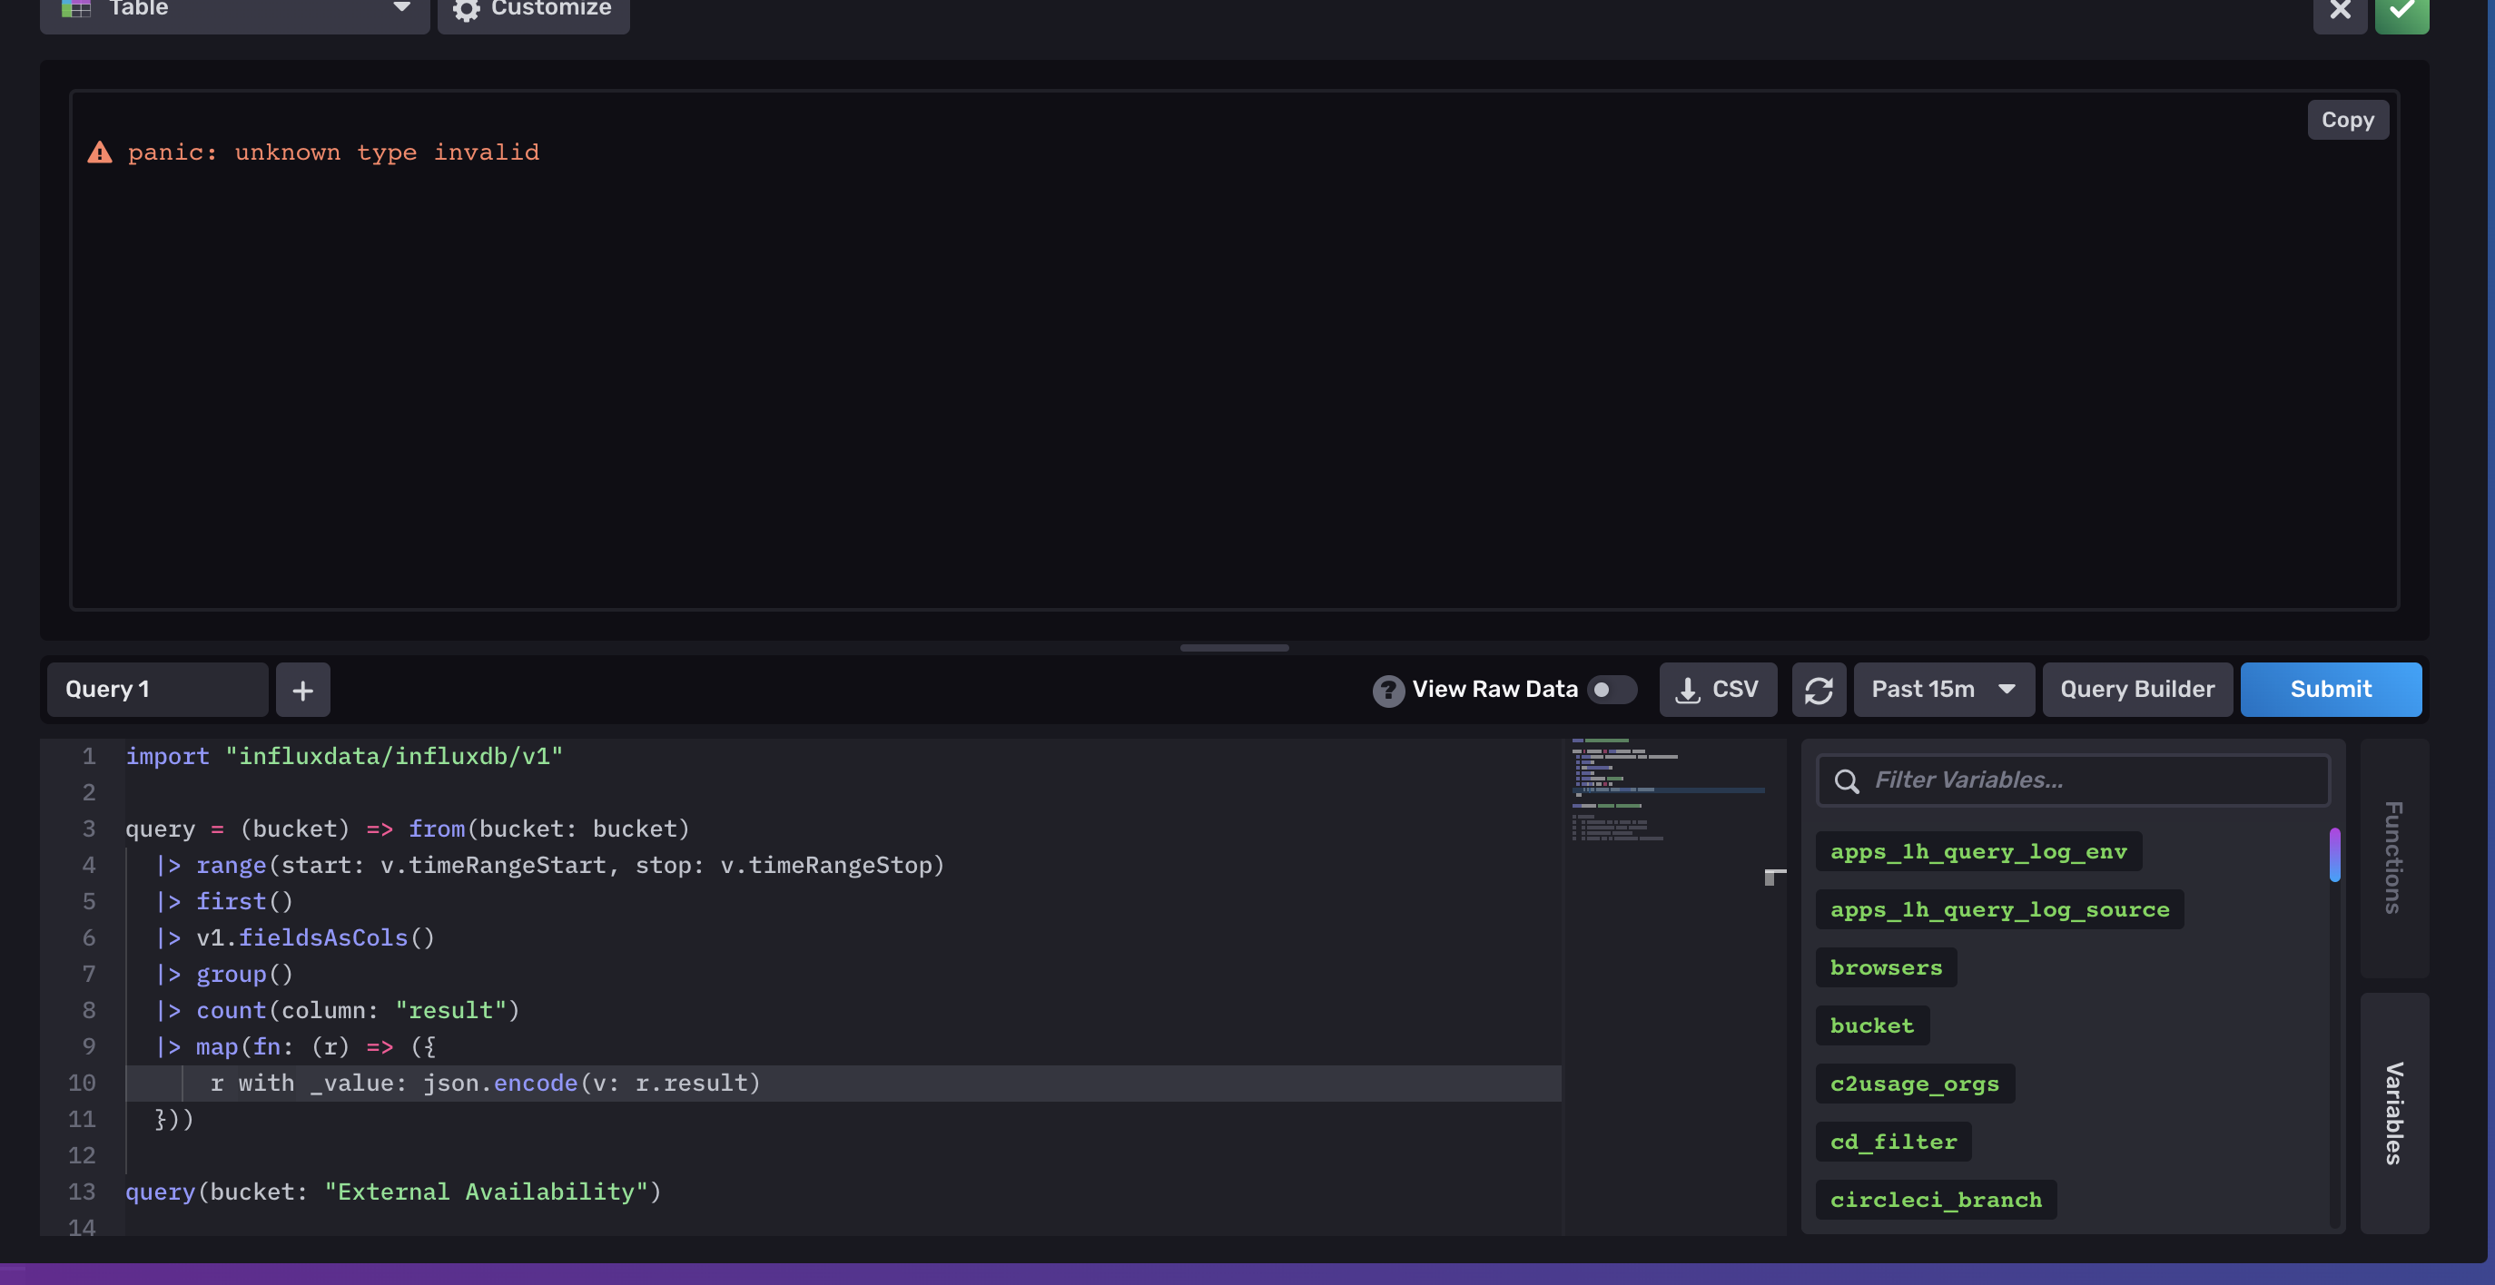
Task: Toggle the View Raw Data switch
Action: 1612,690
